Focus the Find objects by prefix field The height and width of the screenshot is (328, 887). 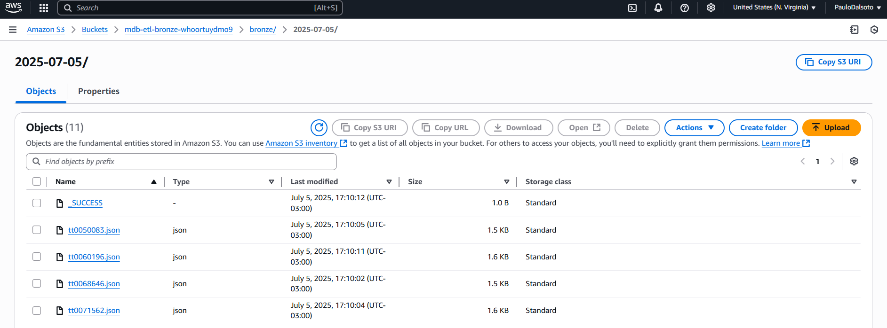pos(181,162)
